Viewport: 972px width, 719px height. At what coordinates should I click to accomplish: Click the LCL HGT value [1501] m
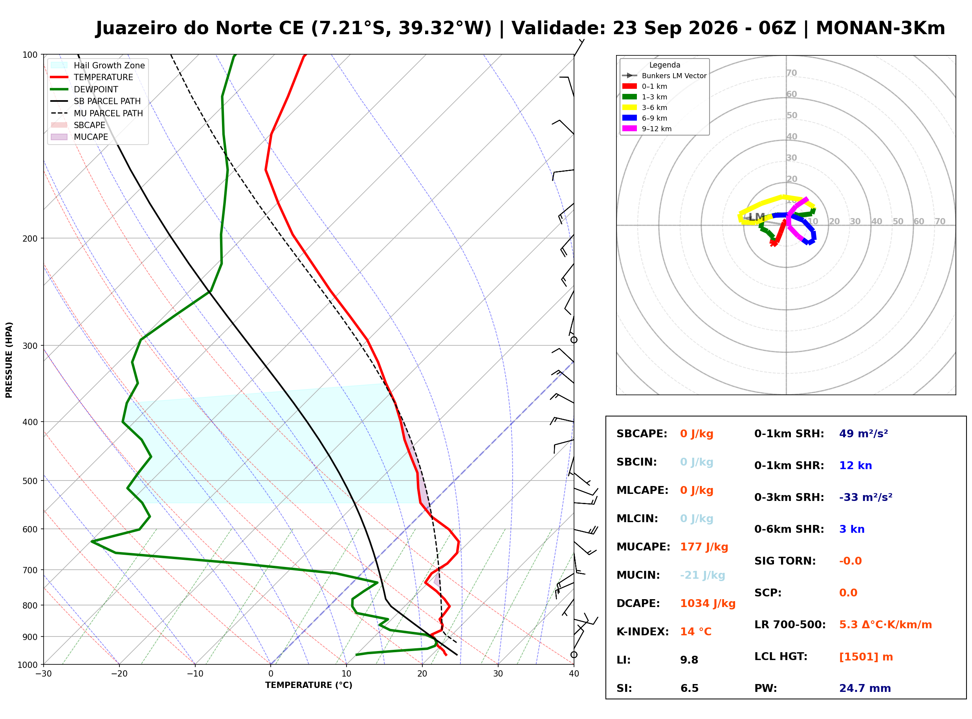pyautogui.click(x=866, y=657)
